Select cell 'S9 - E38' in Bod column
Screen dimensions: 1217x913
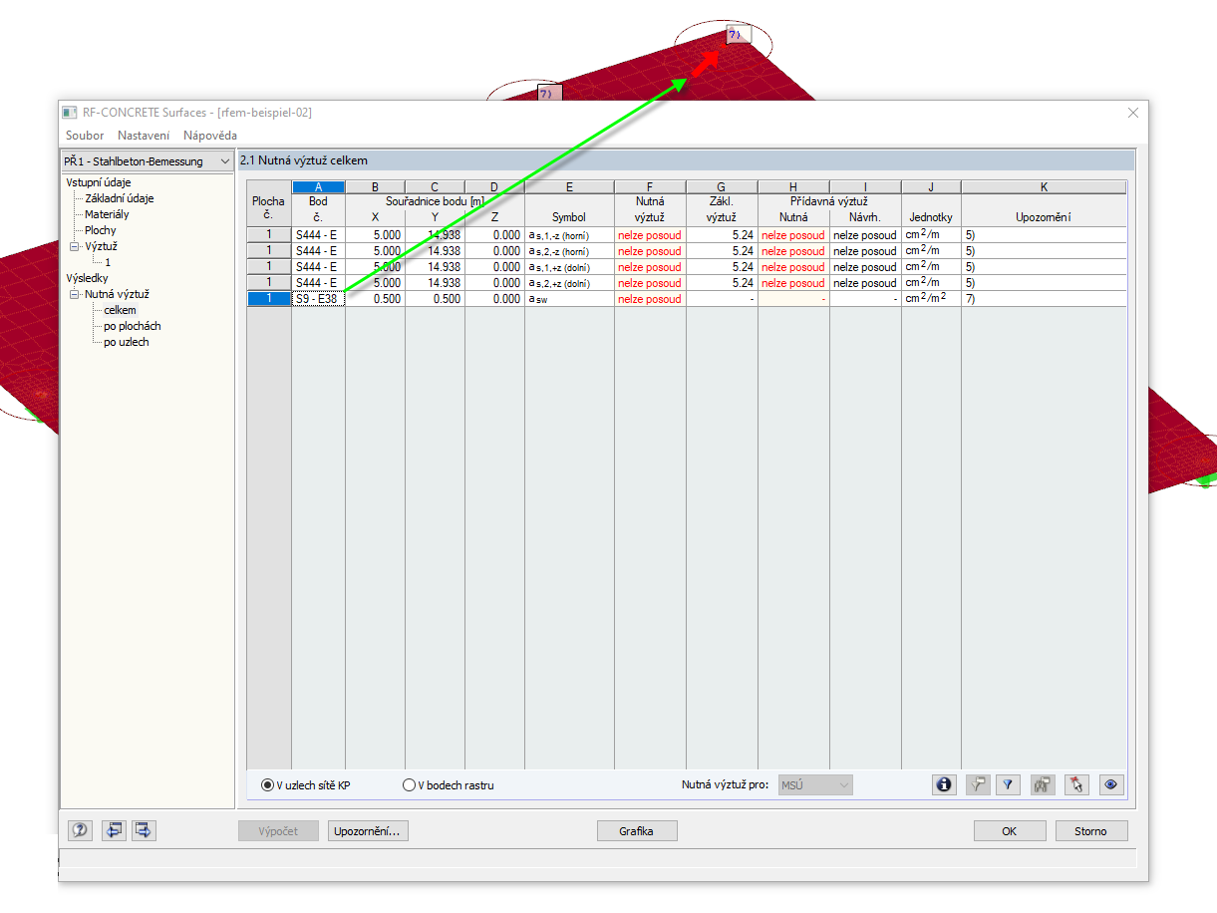[x=318, y=299]
